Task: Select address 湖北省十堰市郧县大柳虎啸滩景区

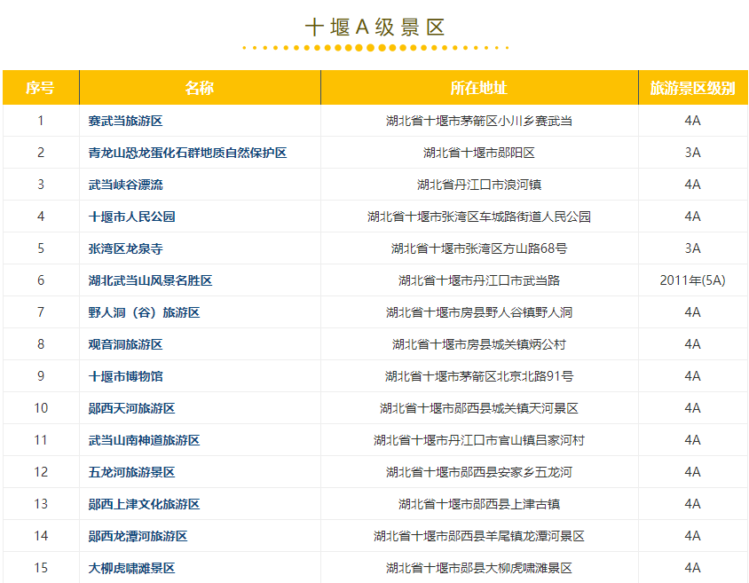Action: point(479,569)
